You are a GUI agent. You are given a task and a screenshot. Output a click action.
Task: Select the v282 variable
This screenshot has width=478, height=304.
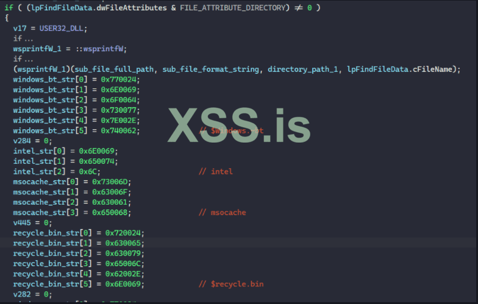point(22,295)
